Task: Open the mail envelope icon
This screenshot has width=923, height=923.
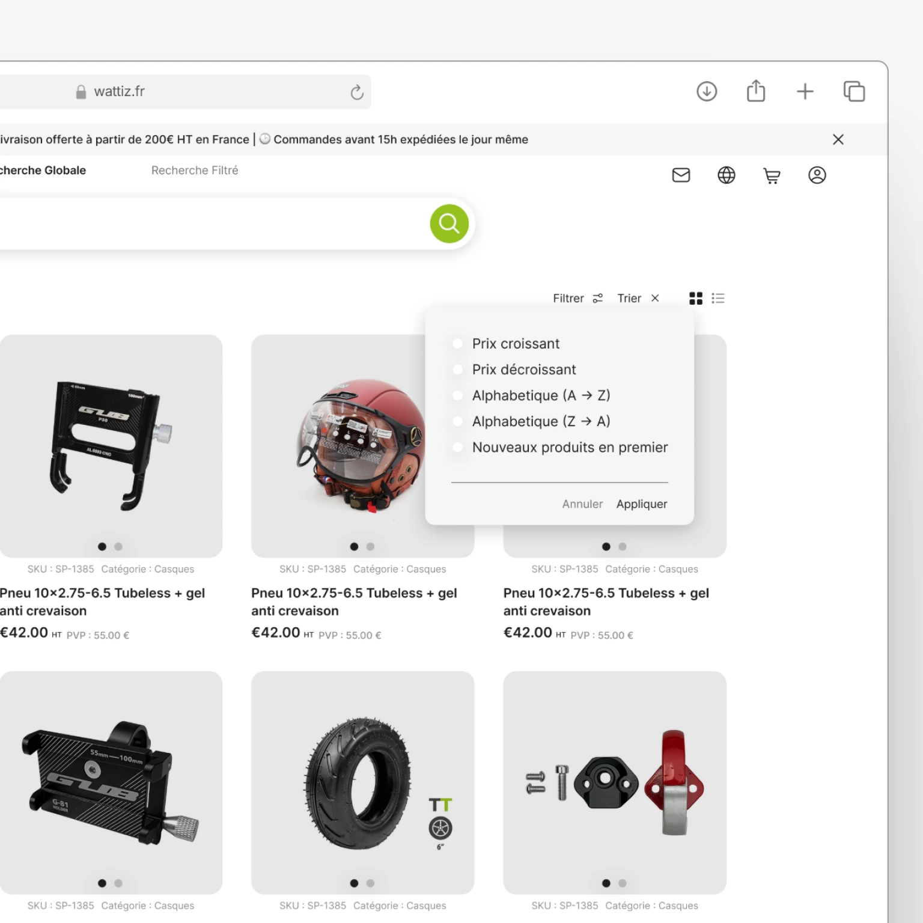Action: [681, 175]
